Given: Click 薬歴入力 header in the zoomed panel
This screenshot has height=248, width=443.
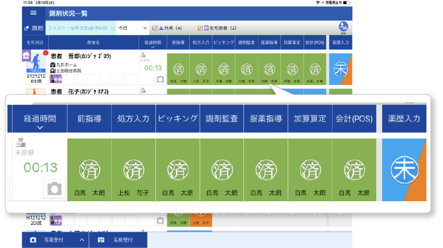Looking at the screenshot, I should pos(404,119).
